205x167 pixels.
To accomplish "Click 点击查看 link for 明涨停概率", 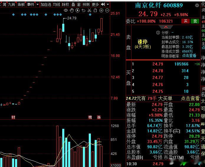I will click(x=189, y=56).
